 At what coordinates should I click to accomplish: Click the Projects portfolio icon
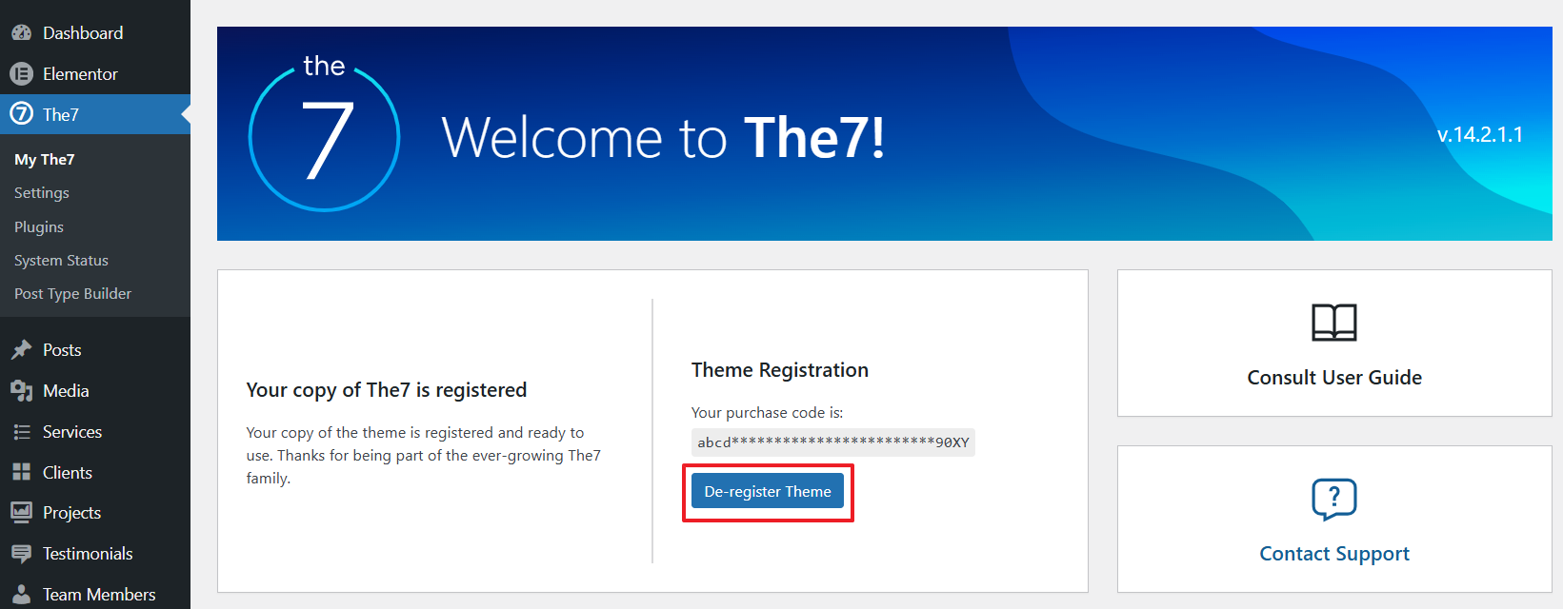[21, 513]
